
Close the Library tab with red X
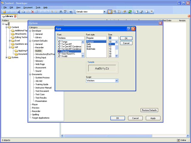[15, 16]
